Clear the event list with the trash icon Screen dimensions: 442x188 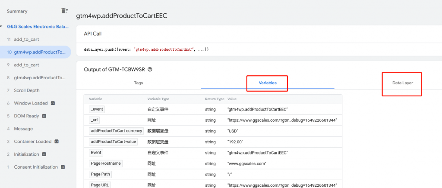point(65,11)
